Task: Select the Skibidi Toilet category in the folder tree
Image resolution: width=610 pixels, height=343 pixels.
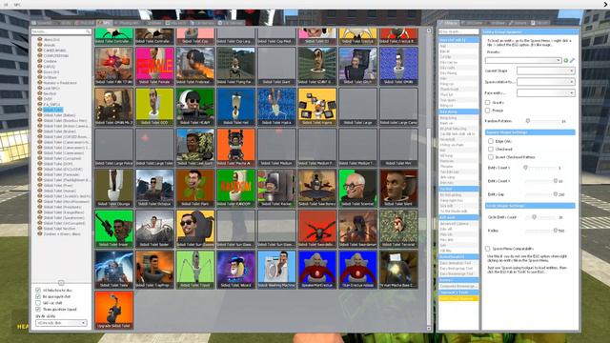Action: [52, 110]
